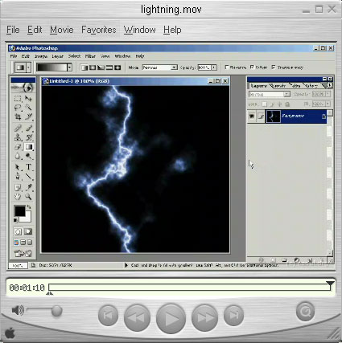This screenshot has height=343, width=342.
Task: Pick the Paintbrush tool
Action: click(28, 129)
